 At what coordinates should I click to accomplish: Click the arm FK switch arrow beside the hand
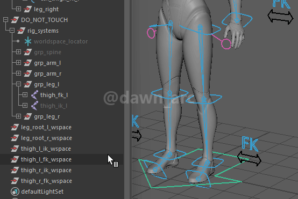pos(280,17)
